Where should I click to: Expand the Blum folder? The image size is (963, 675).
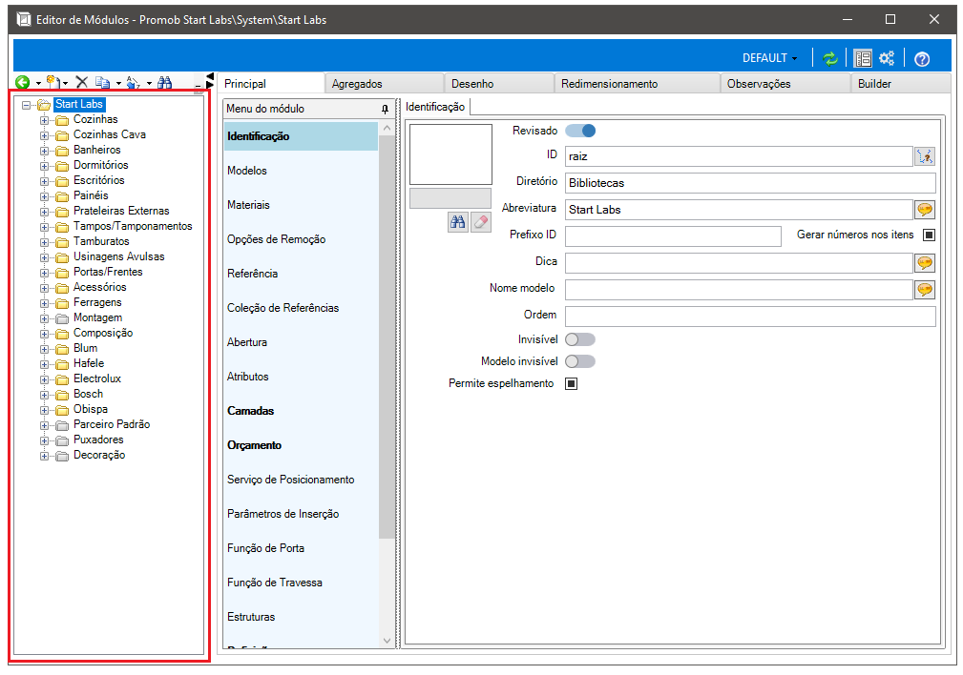(x=44, y=349)
